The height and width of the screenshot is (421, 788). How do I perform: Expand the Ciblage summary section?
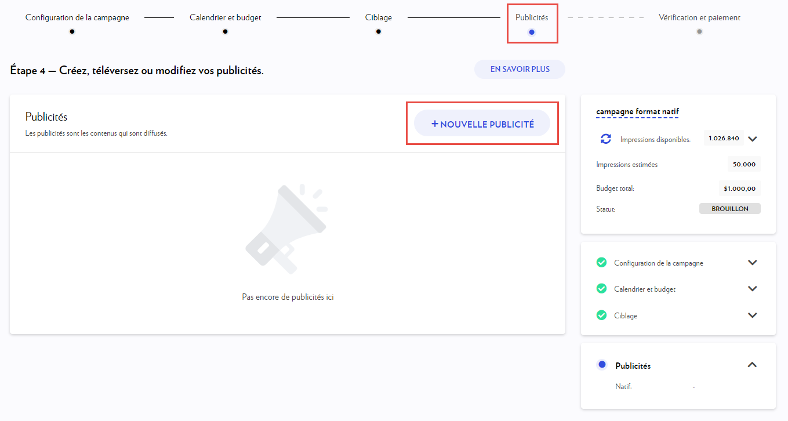[752, 315]
